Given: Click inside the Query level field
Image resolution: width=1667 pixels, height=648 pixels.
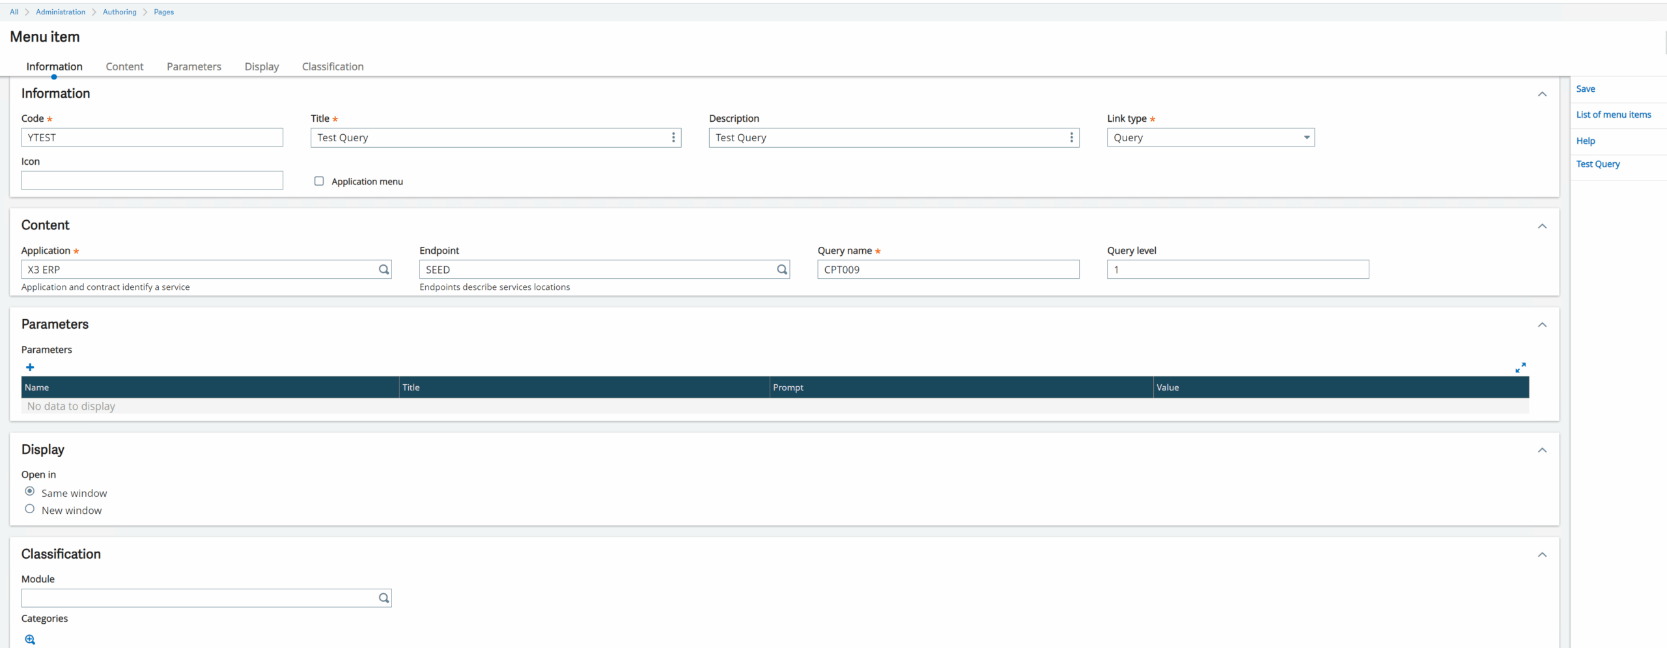Looking at the screenshot, I should (x=1237, y=269).
